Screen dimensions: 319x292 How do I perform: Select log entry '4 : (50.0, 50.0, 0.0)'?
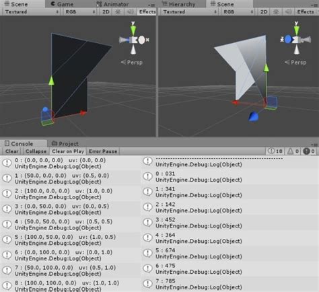pos(71,225)
